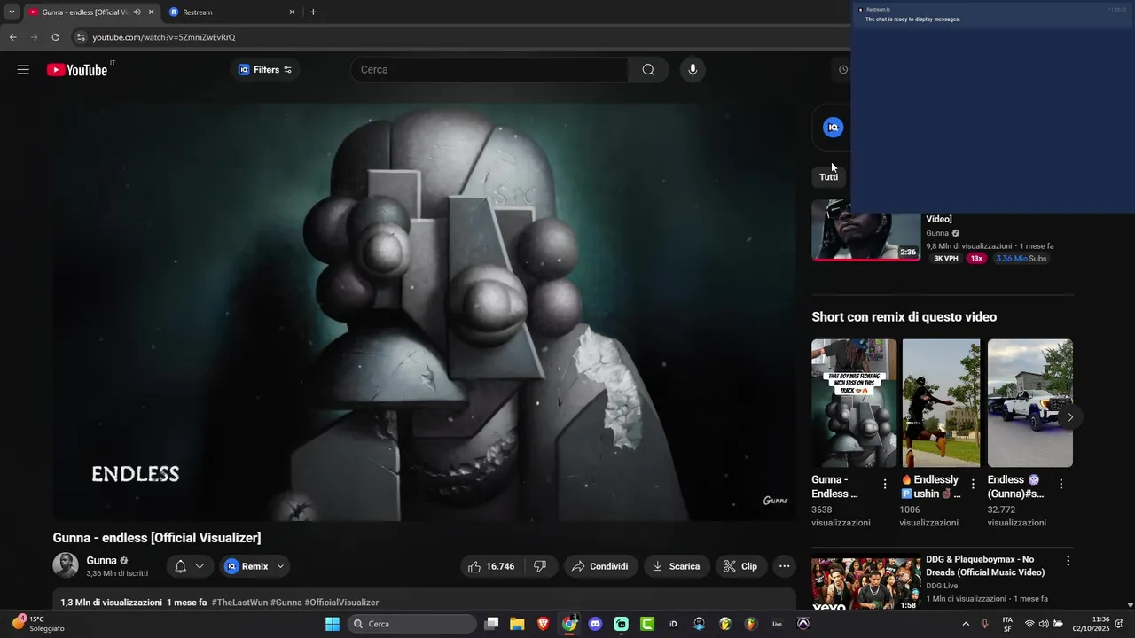
Task: Open site information icon in the address bar
Action: click(81, 37)
